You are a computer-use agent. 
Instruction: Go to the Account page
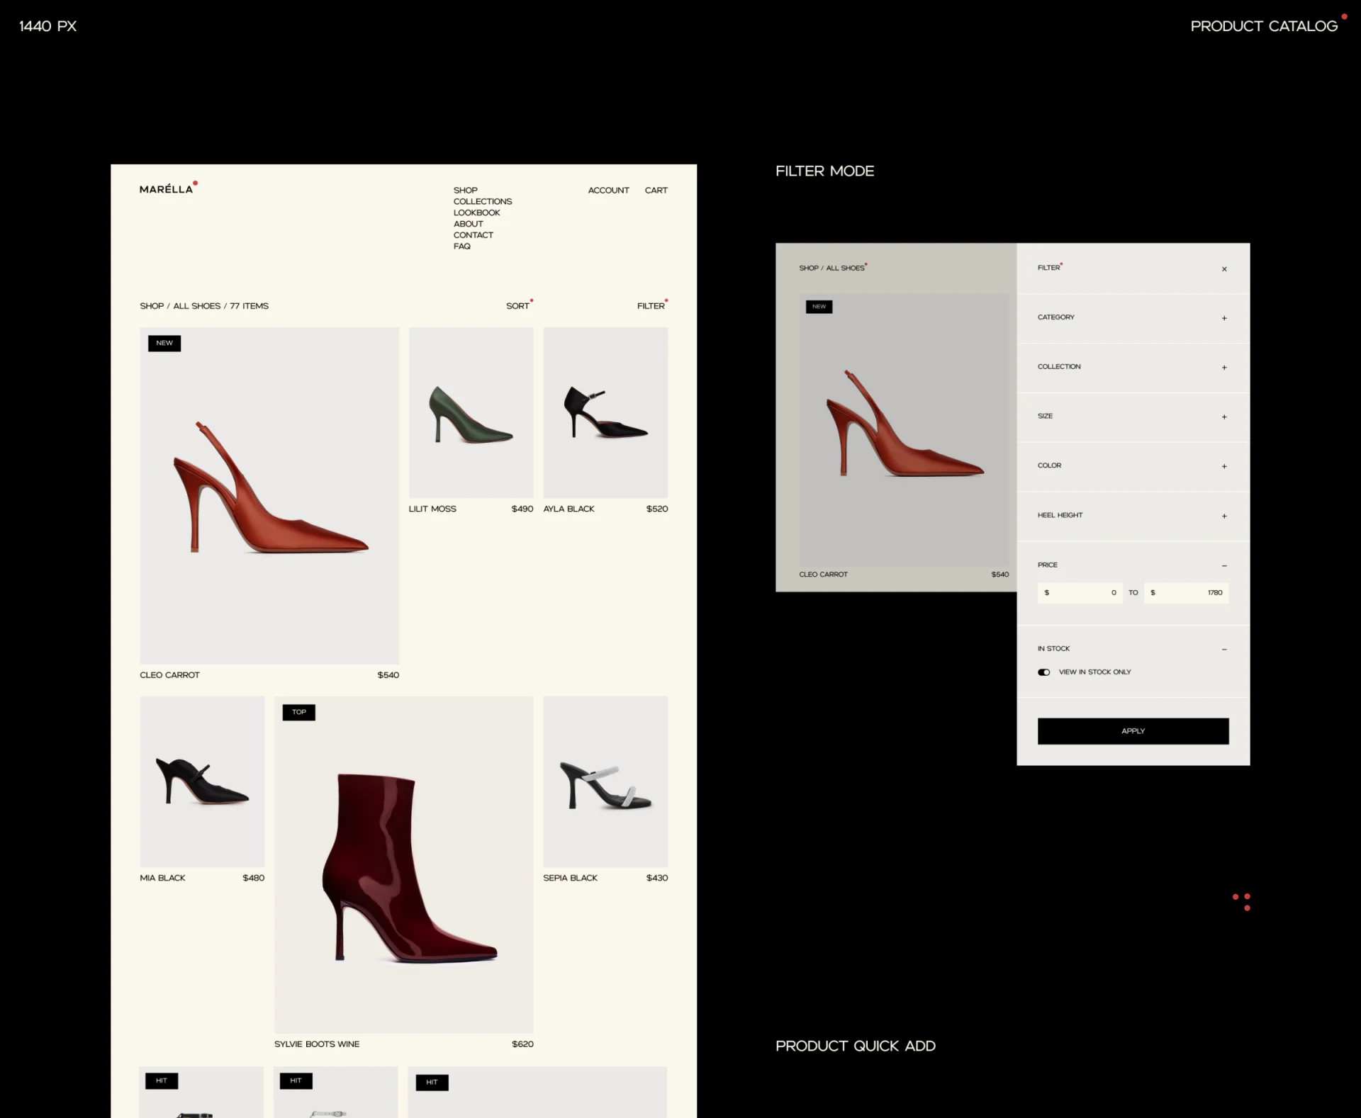click(x=608, y=191)
